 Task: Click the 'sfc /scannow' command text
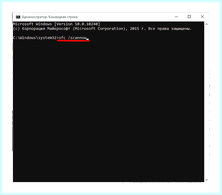pyautogui.click(x=73, y=38)
